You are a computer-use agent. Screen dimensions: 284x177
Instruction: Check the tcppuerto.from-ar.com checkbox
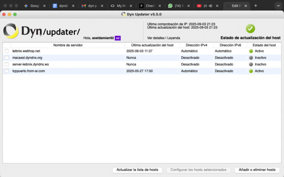click(7, 71)
